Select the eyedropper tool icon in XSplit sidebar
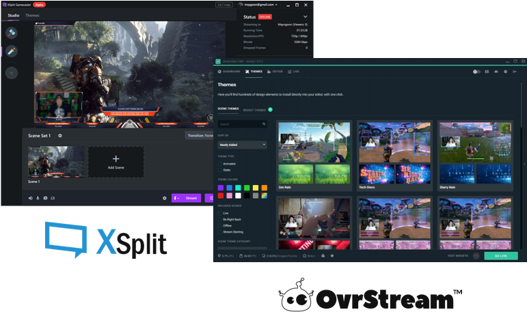The image size is (527, 312). click(12, 51)
